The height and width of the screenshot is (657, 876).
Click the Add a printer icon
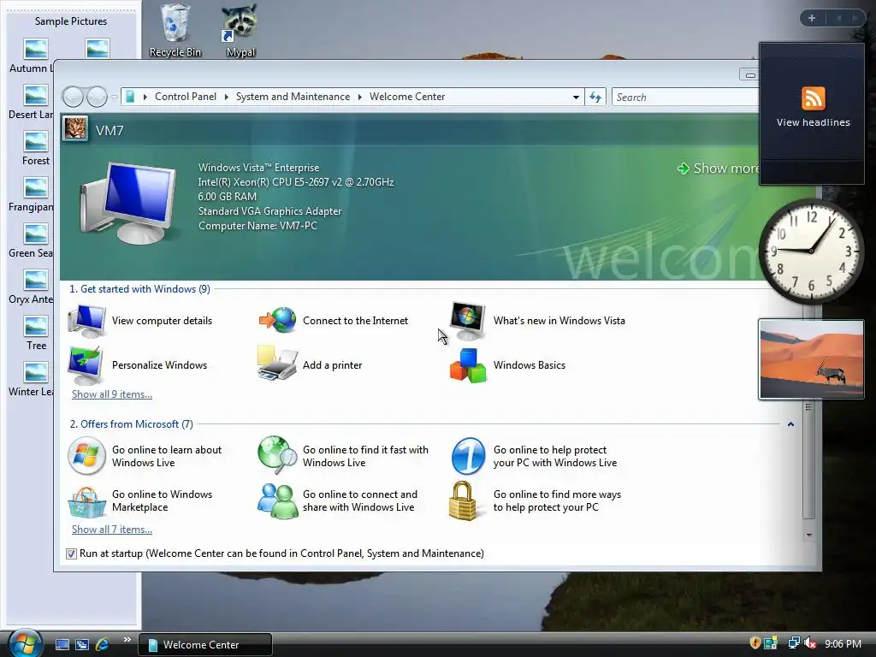(277, 364)
